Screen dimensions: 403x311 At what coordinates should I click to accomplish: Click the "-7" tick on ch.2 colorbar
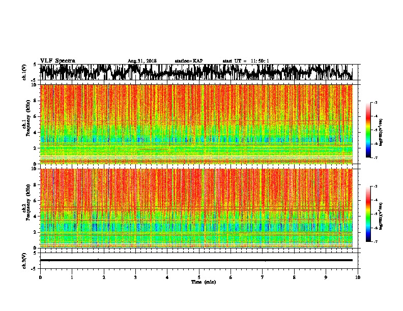point(375,242)
